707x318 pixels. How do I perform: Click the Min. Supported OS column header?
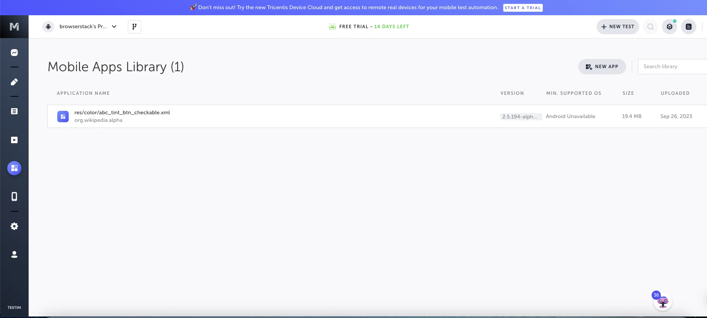pyautogui.click(x=573, y=93)
